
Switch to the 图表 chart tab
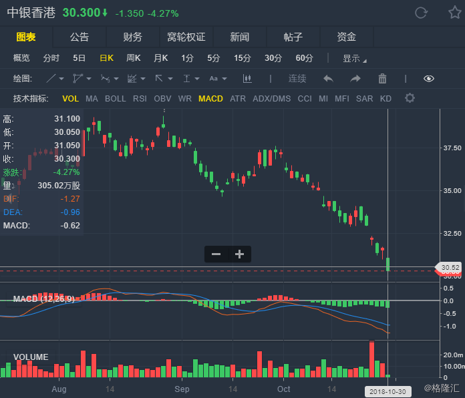[26, 37]
